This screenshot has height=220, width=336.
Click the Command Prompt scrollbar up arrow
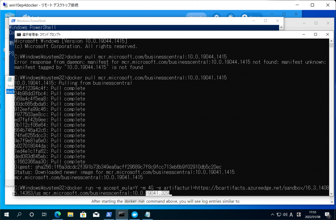[x=331, y=41]
